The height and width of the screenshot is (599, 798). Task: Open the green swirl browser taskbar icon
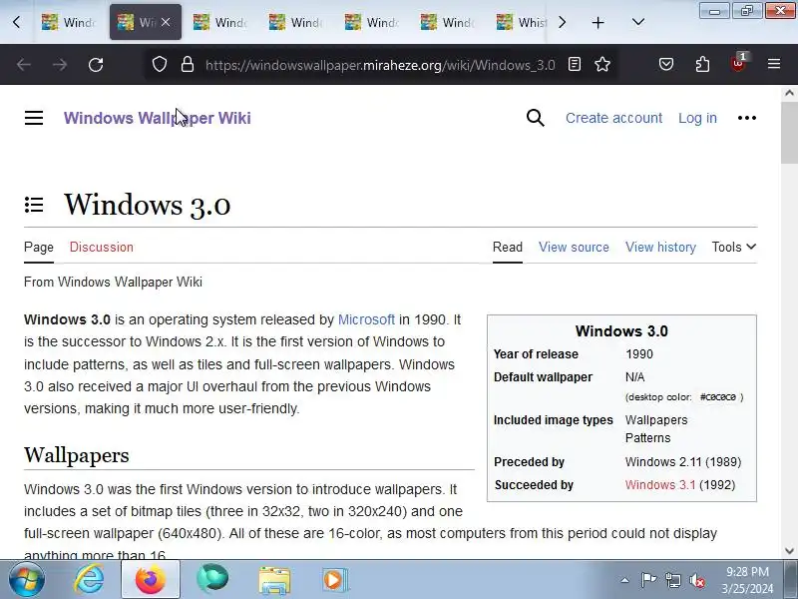[x=212, y=580]
